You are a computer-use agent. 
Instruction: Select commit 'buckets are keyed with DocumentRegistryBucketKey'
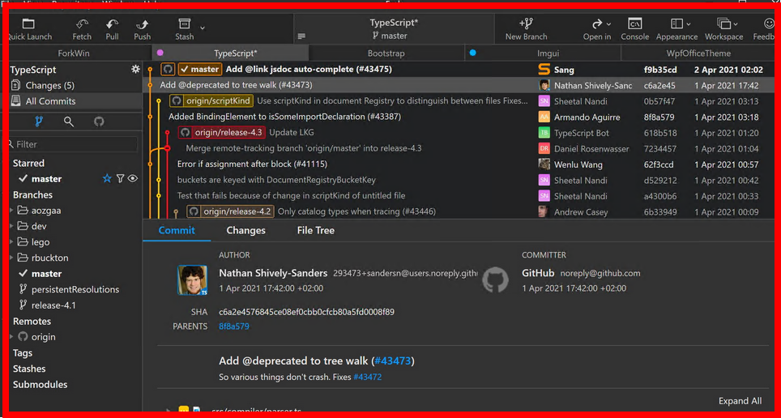pos(276,180)
